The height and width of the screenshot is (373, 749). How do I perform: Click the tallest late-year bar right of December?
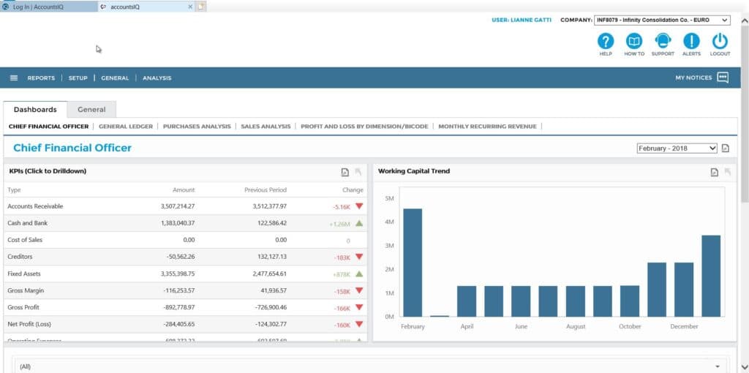click(711, 276)
